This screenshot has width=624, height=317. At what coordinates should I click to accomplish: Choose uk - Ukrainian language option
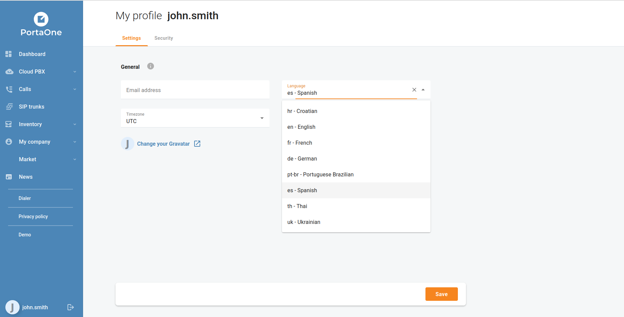pyautogui.click(x=304, y=222)
